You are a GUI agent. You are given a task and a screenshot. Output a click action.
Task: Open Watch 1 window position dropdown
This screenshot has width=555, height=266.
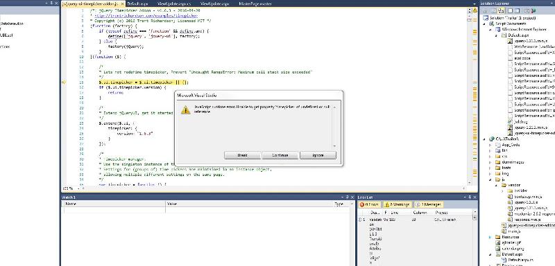pos(342,197)
